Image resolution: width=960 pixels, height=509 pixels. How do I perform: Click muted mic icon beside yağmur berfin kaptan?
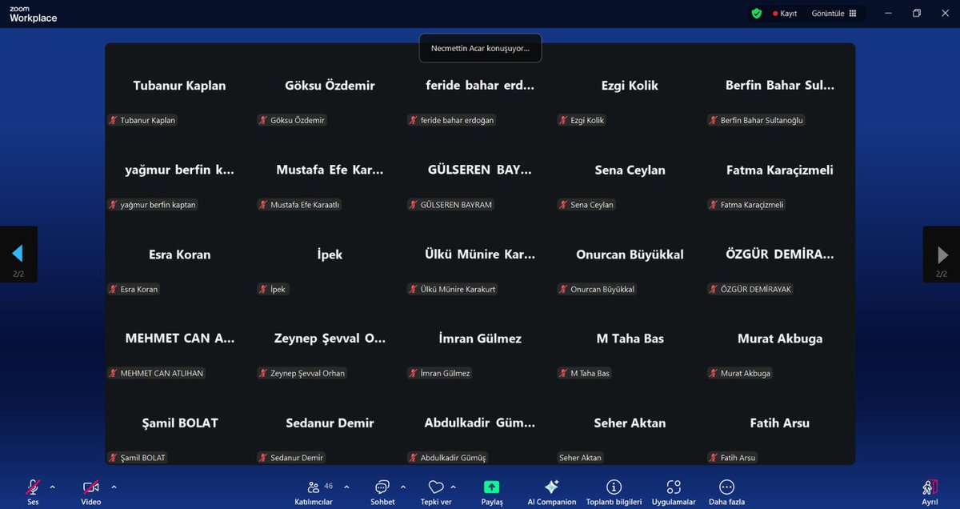(x=114, y=205)
